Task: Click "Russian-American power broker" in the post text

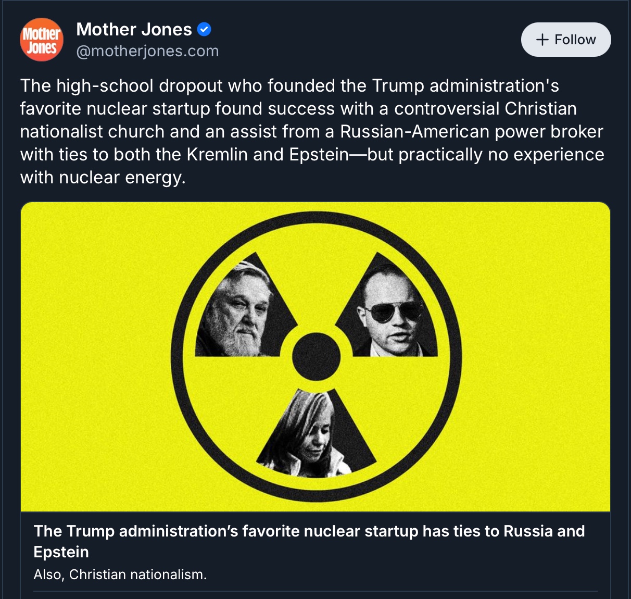Action: pyautogui.click(x=472, y=132)
